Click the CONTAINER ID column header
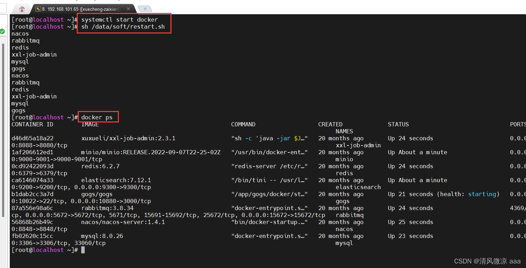This screenshot has height=268, width=526. pos(32,124)
